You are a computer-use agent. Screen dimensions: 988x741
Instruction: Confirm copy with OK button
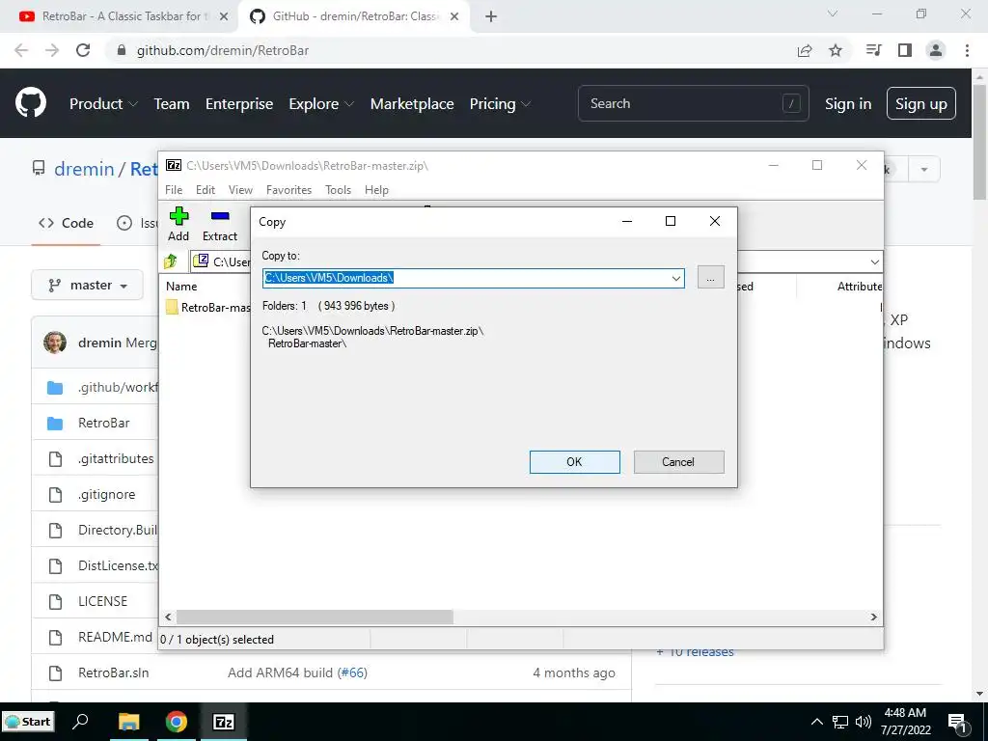[575, 462]
